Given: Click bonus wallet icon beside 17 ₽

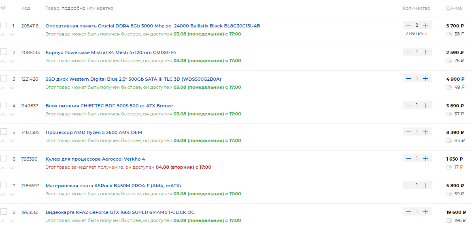Looking at the screenshot, I should (x=449, y=167).
